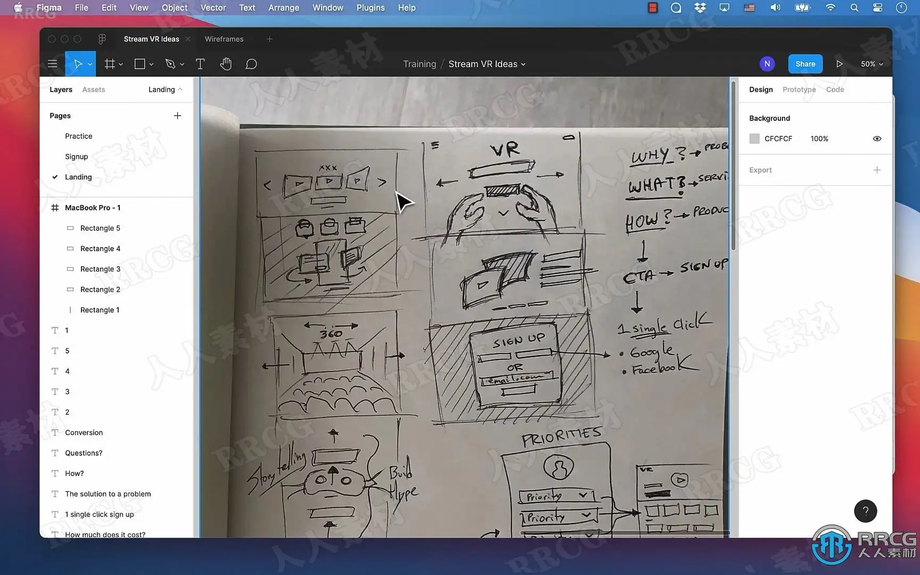
Task: Close the Stream VR Ideas tab
Action: (x=188, y=39)
